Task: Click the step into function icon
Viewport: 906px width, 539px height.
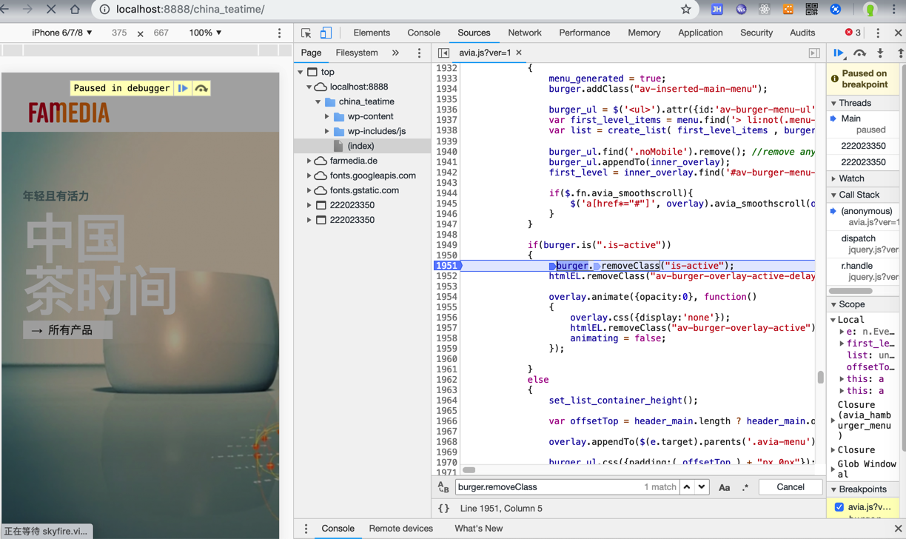Action: [x=880, y=53]
